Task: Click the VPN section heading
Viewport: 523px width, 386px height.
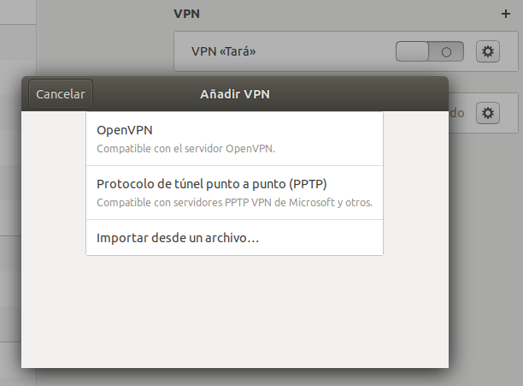Action: tap(186, 15)
